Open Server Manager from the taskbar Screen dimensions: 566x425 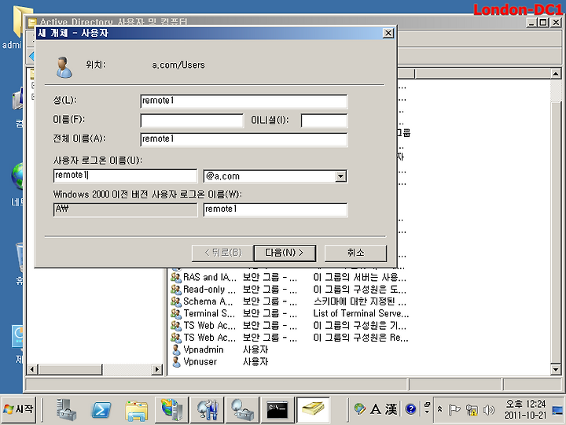[x=66, y=410]
